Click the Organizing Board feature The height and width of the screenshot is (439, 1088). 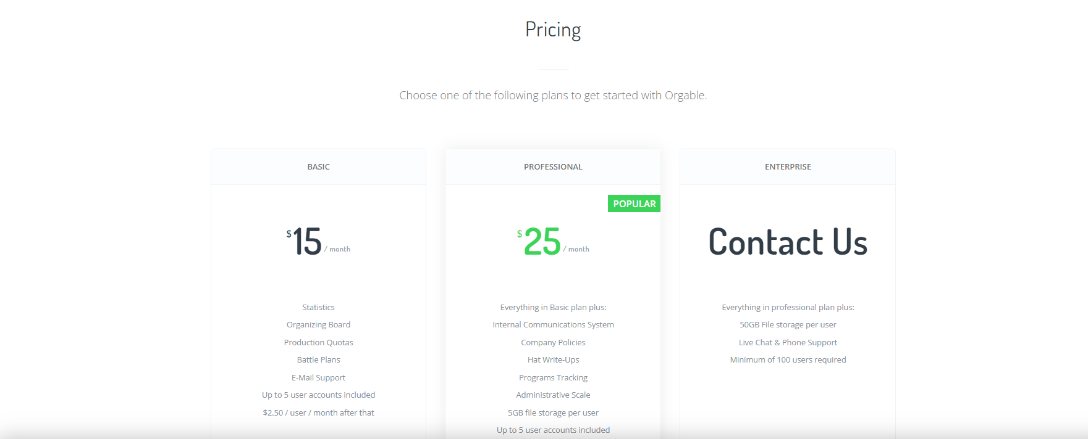[x=318, y=325]
